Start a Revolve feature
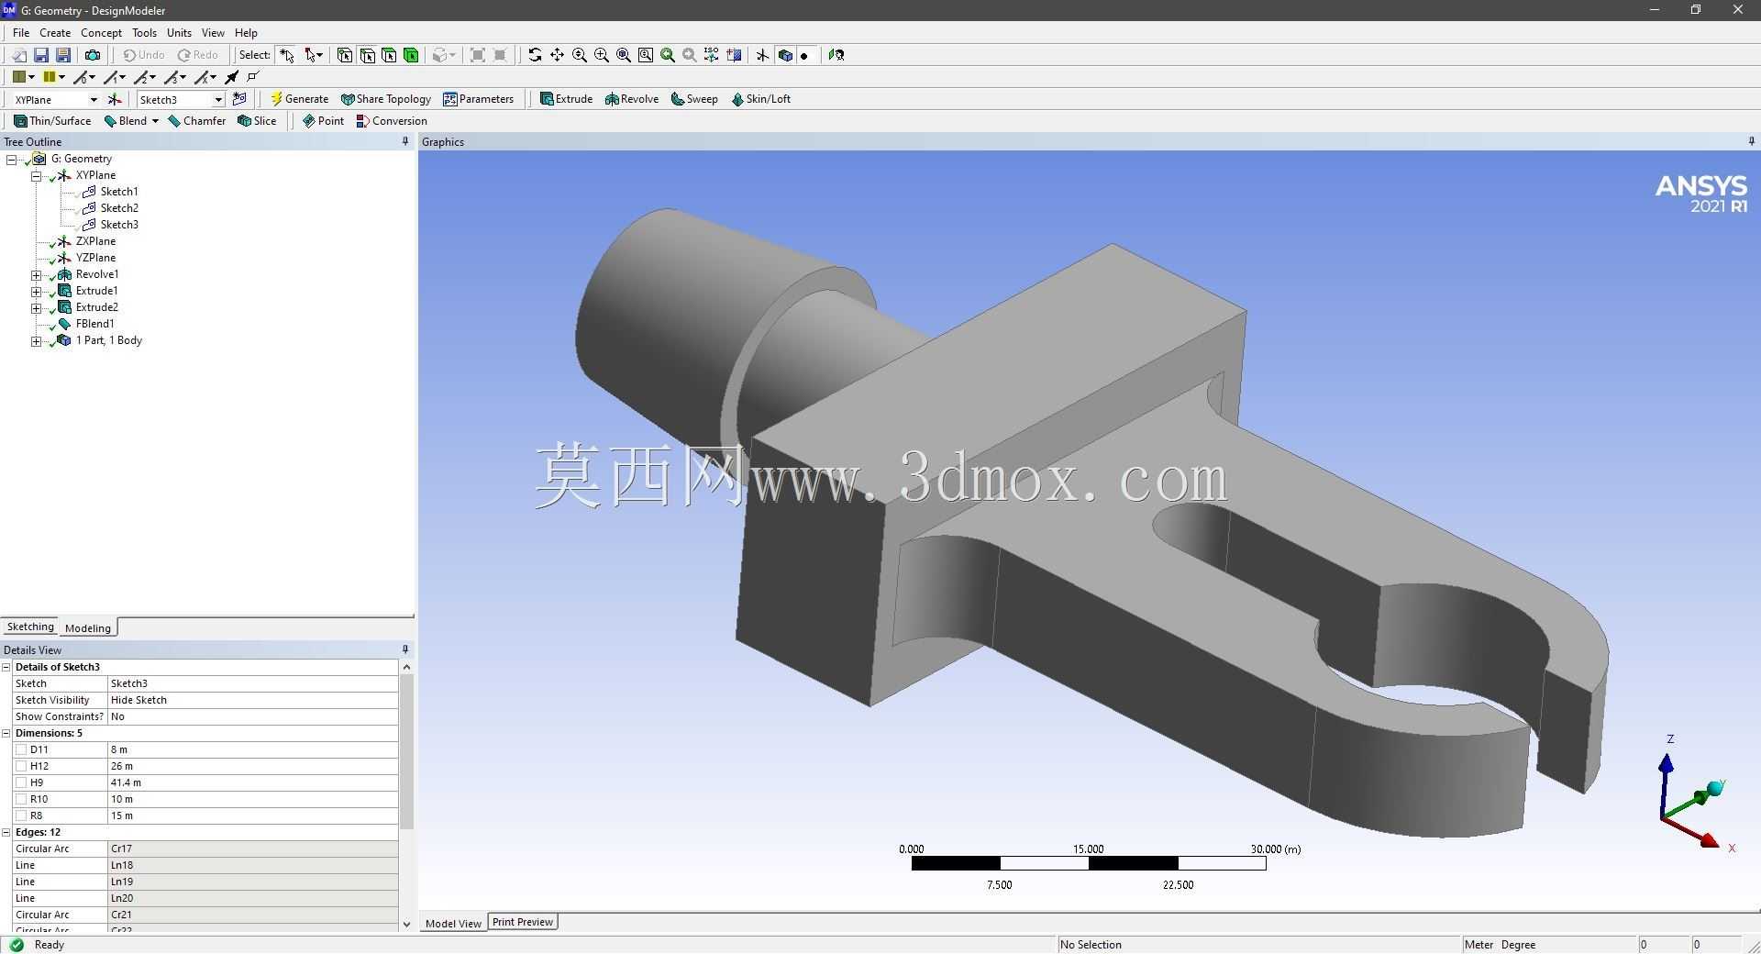 pos(631,99)
